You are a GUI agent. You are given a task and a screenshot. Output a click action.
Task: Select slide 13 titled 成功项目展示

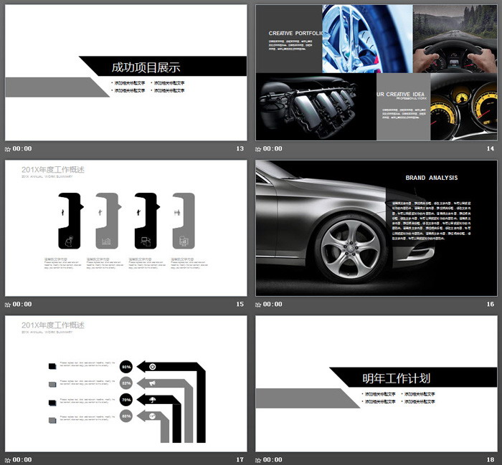coord(126,72)
